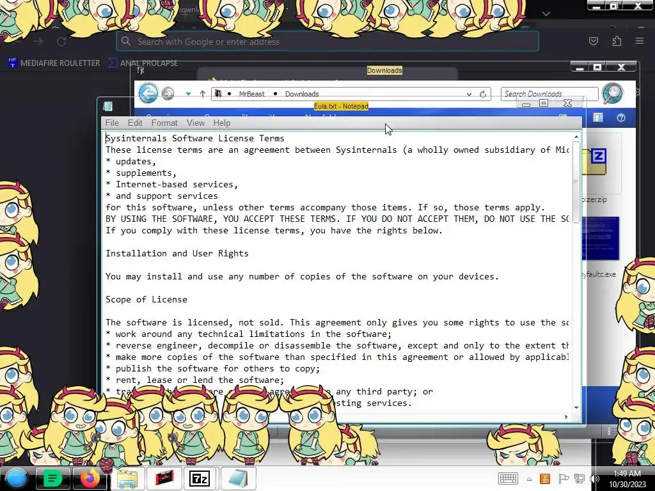Open network tray icon
Viewport: 655px width, 491px height.
[580, 479]
